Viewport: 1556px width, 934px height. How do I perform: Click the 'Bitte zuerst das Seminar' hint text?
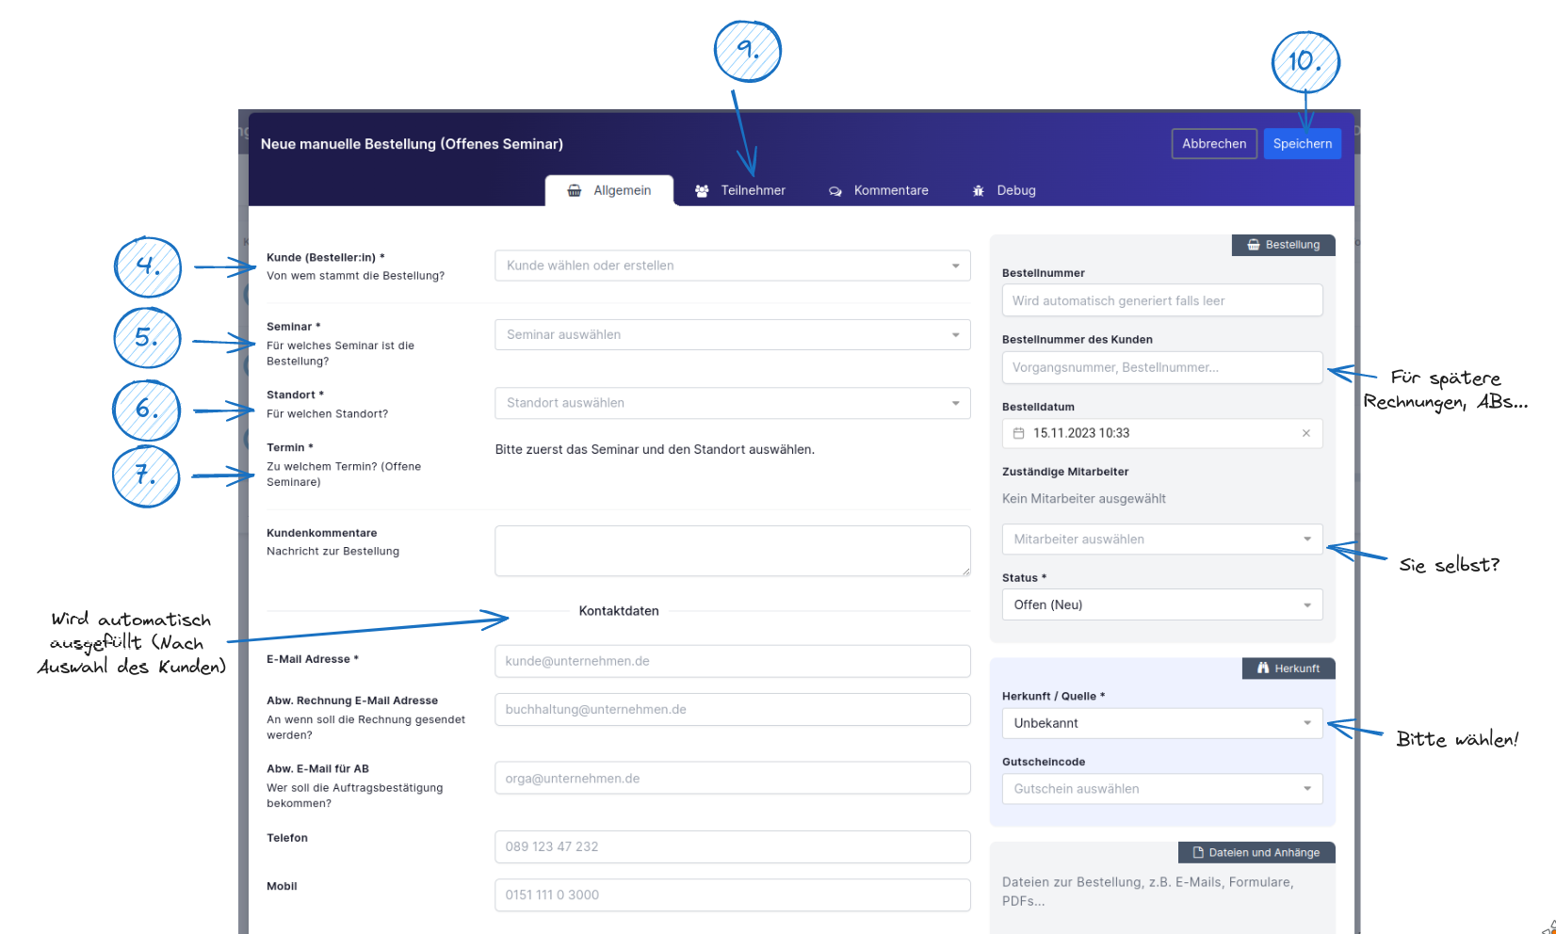(655, 449)
